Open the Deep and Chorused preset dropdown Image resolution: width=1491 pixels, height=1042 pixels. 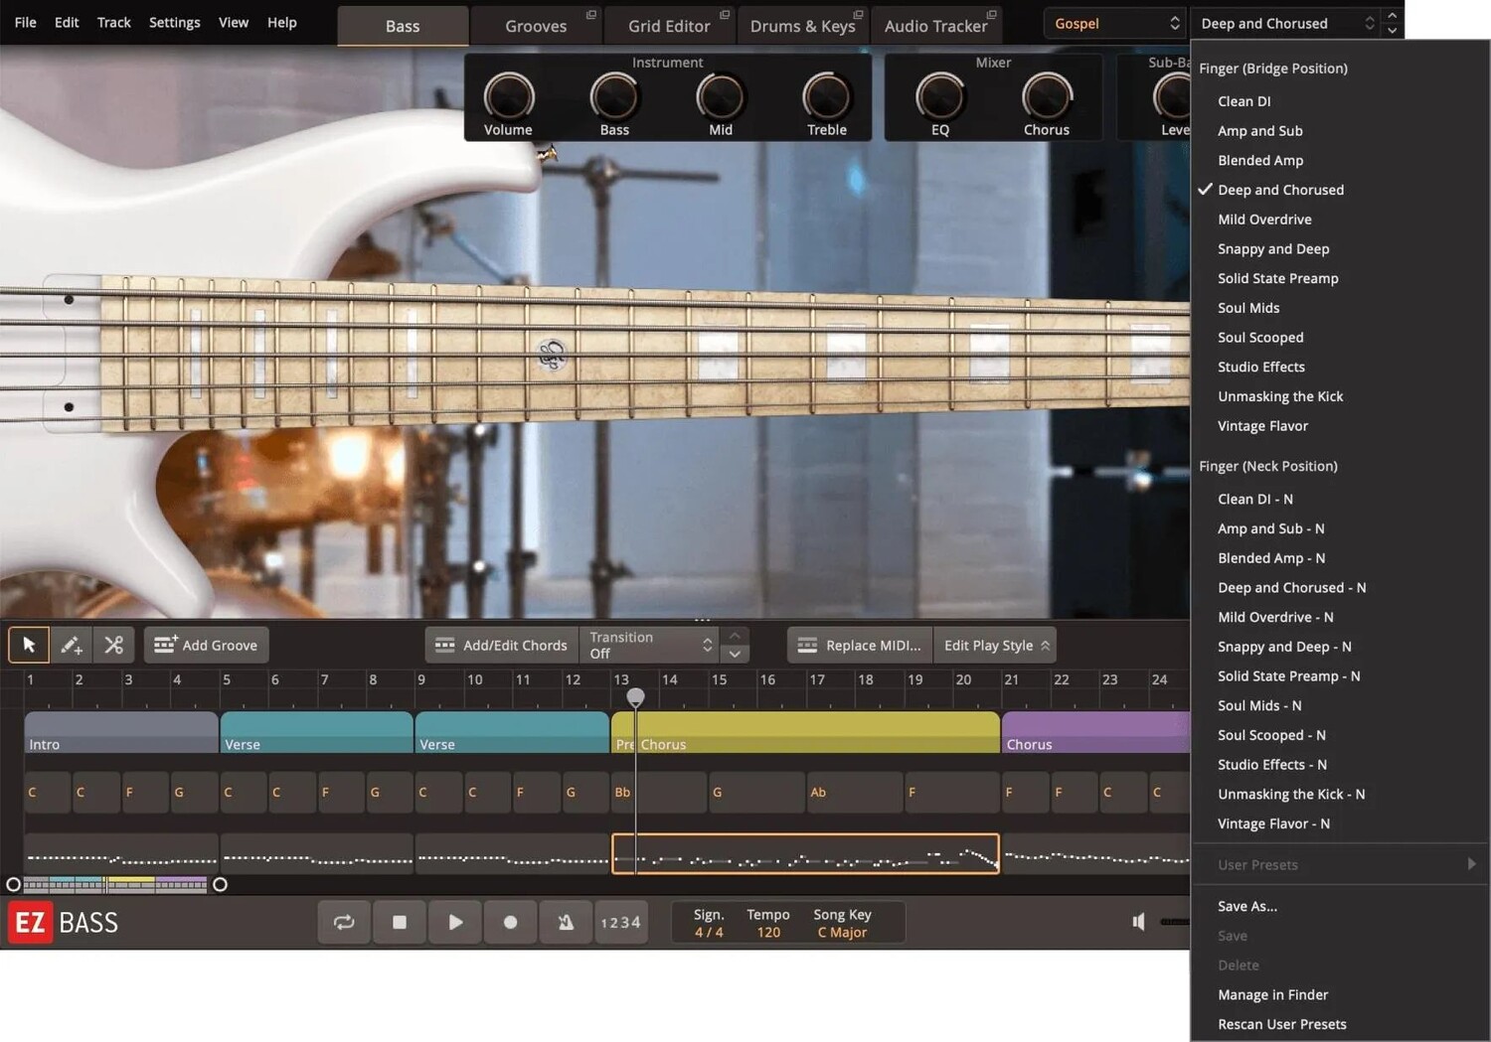coord(1287,23)
